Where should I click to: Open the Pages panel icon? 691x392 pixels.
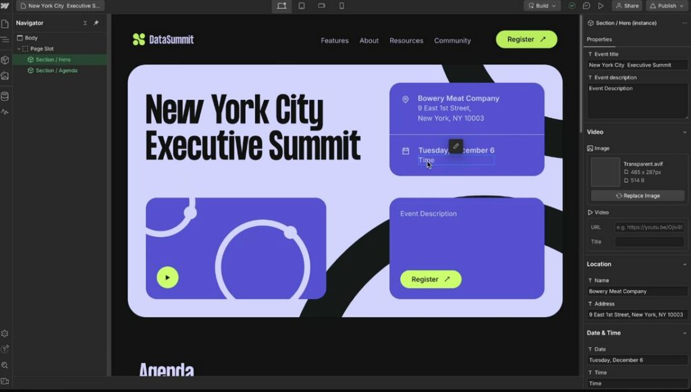point(5,24)
